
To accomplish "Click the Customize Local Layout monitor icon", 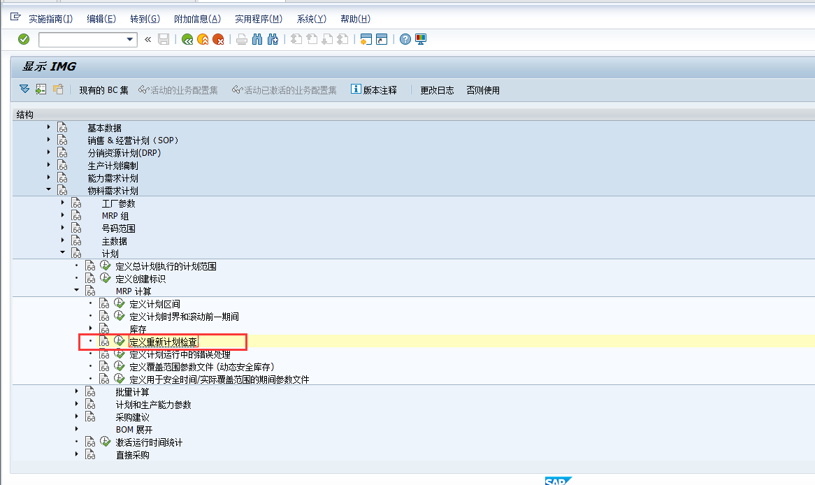I will [x=421, y=39].
